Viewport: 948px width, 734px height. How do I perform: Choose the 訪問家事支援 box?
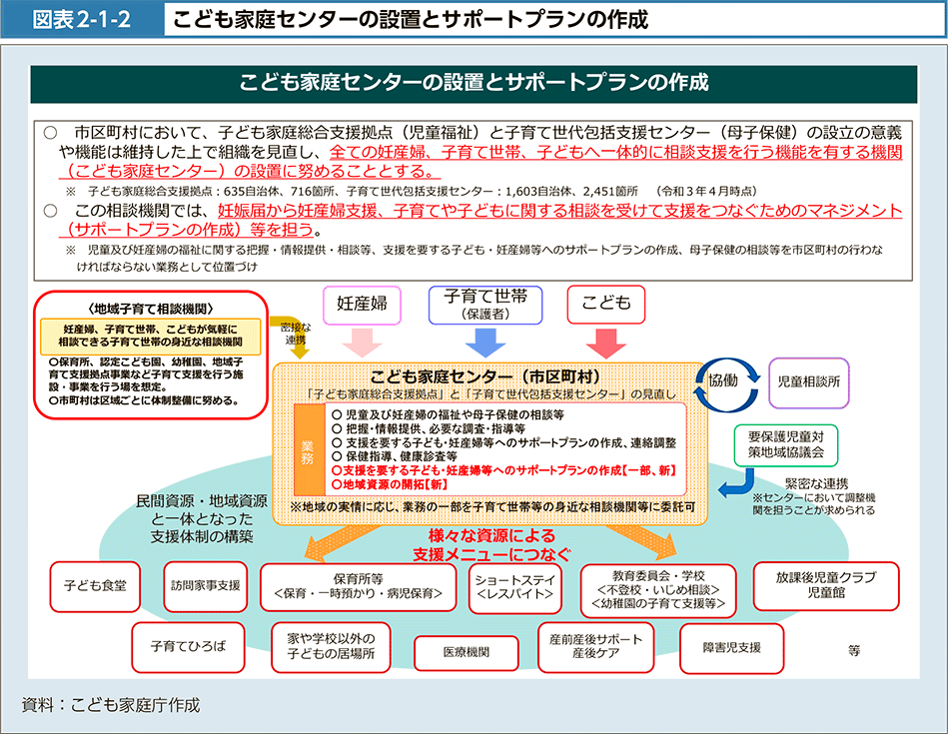coord(205,586)
